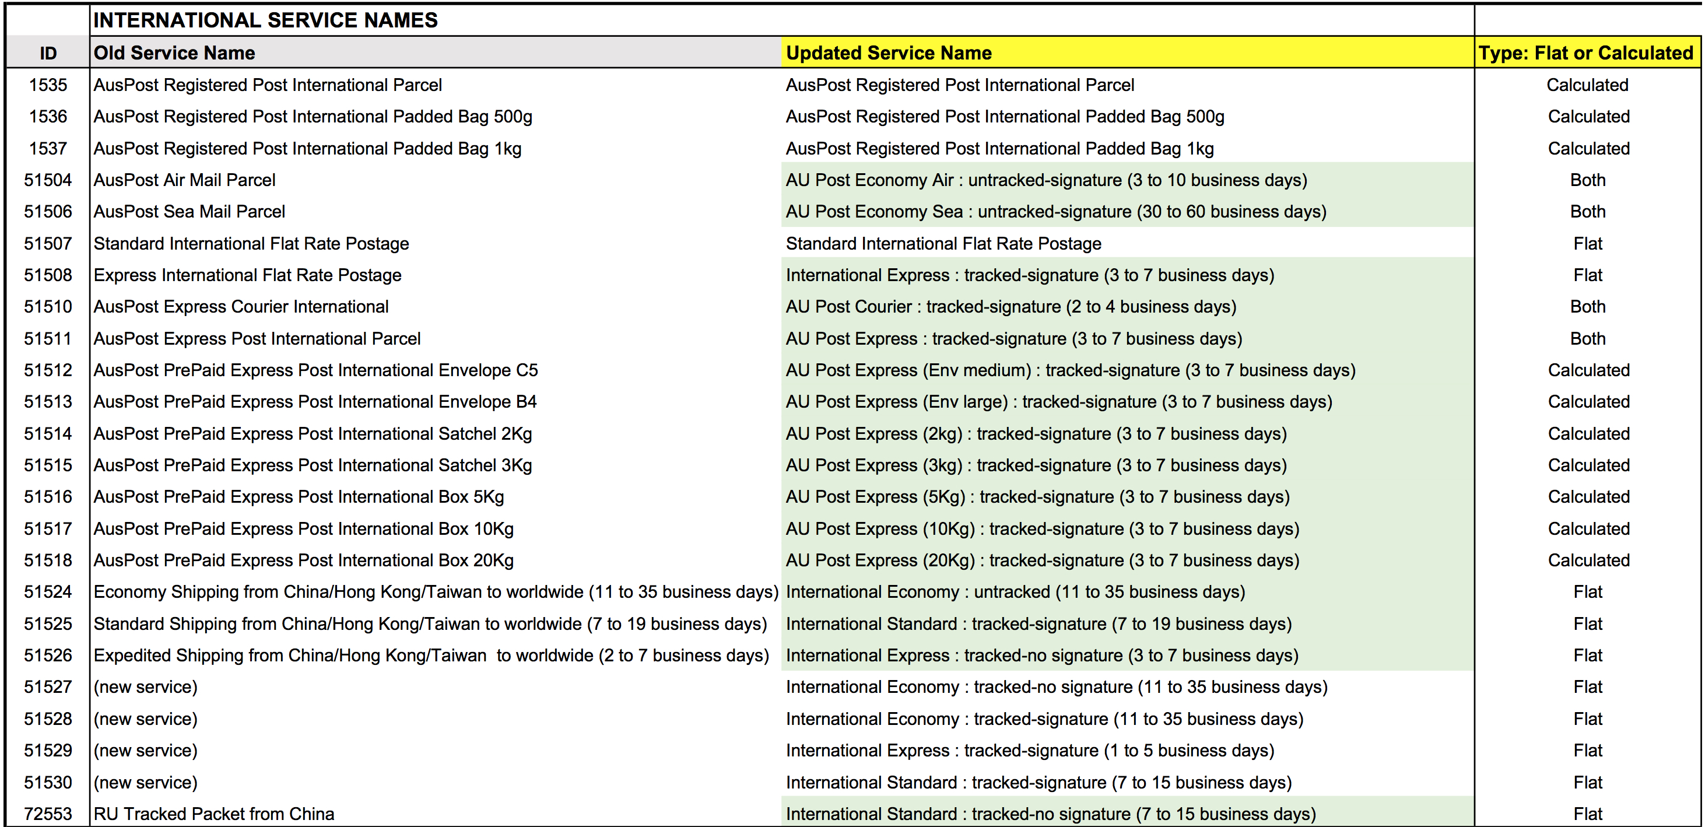This screenshot has height=827, width=1705.
Task: Click 'RU Tracked Packet from China' cell
Action: 213,814
